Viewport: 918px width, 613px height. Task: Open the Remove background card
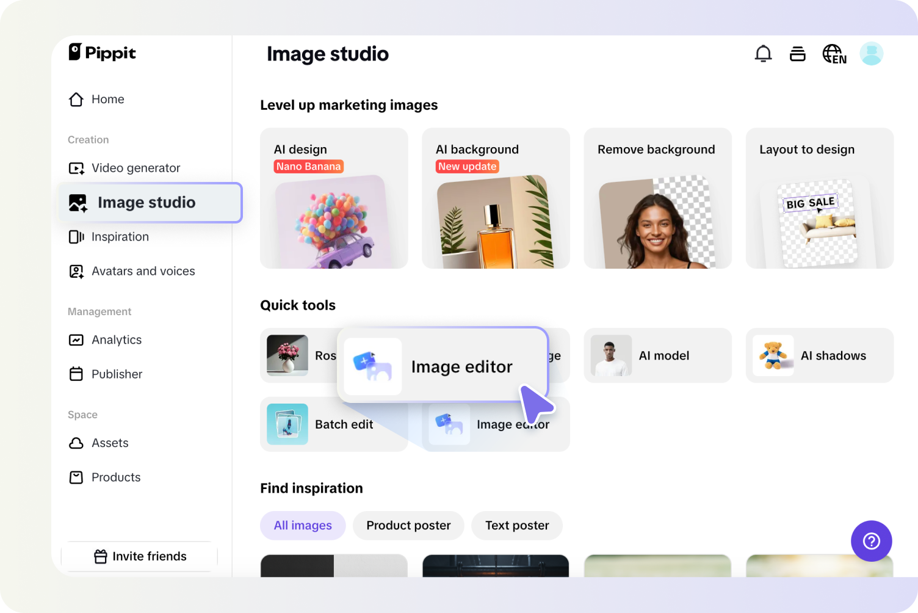point(657,198)
